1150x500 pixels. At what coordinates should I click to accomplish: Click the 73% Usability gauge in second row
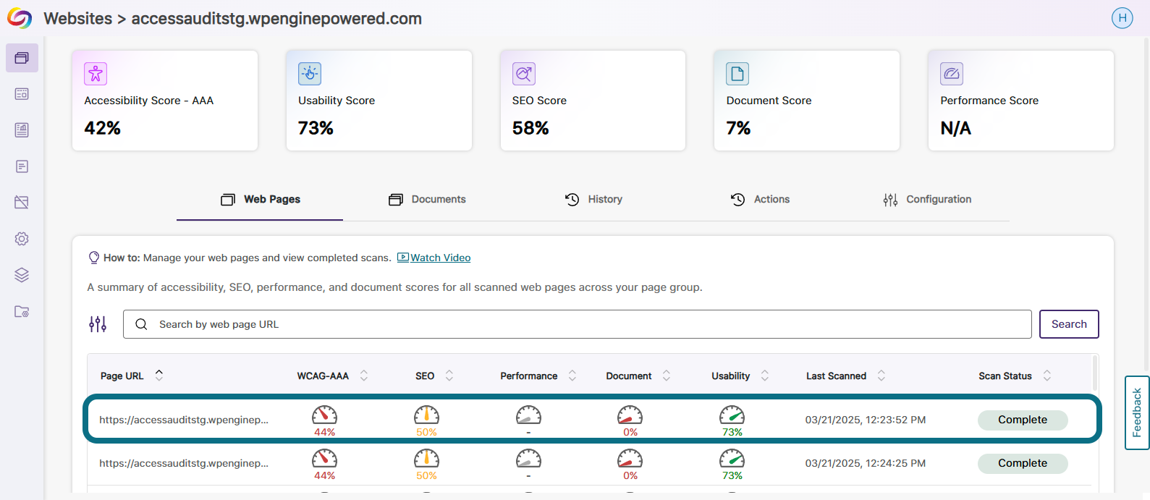tap(732, 459)
